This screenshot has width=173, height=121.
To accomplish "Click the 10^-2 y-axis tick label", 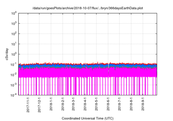I will pyautogui.click(x=14, y=75).
